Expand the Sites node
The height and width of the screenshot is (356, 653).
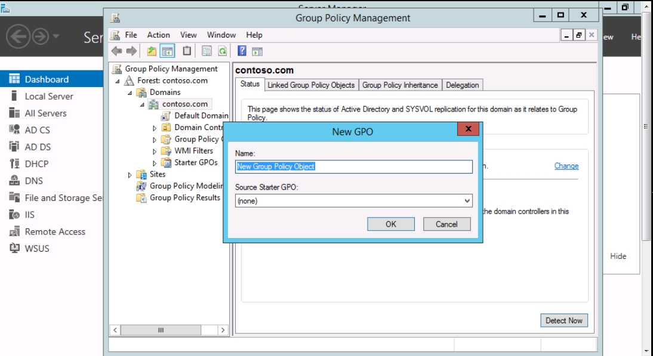tap(130, 175)
